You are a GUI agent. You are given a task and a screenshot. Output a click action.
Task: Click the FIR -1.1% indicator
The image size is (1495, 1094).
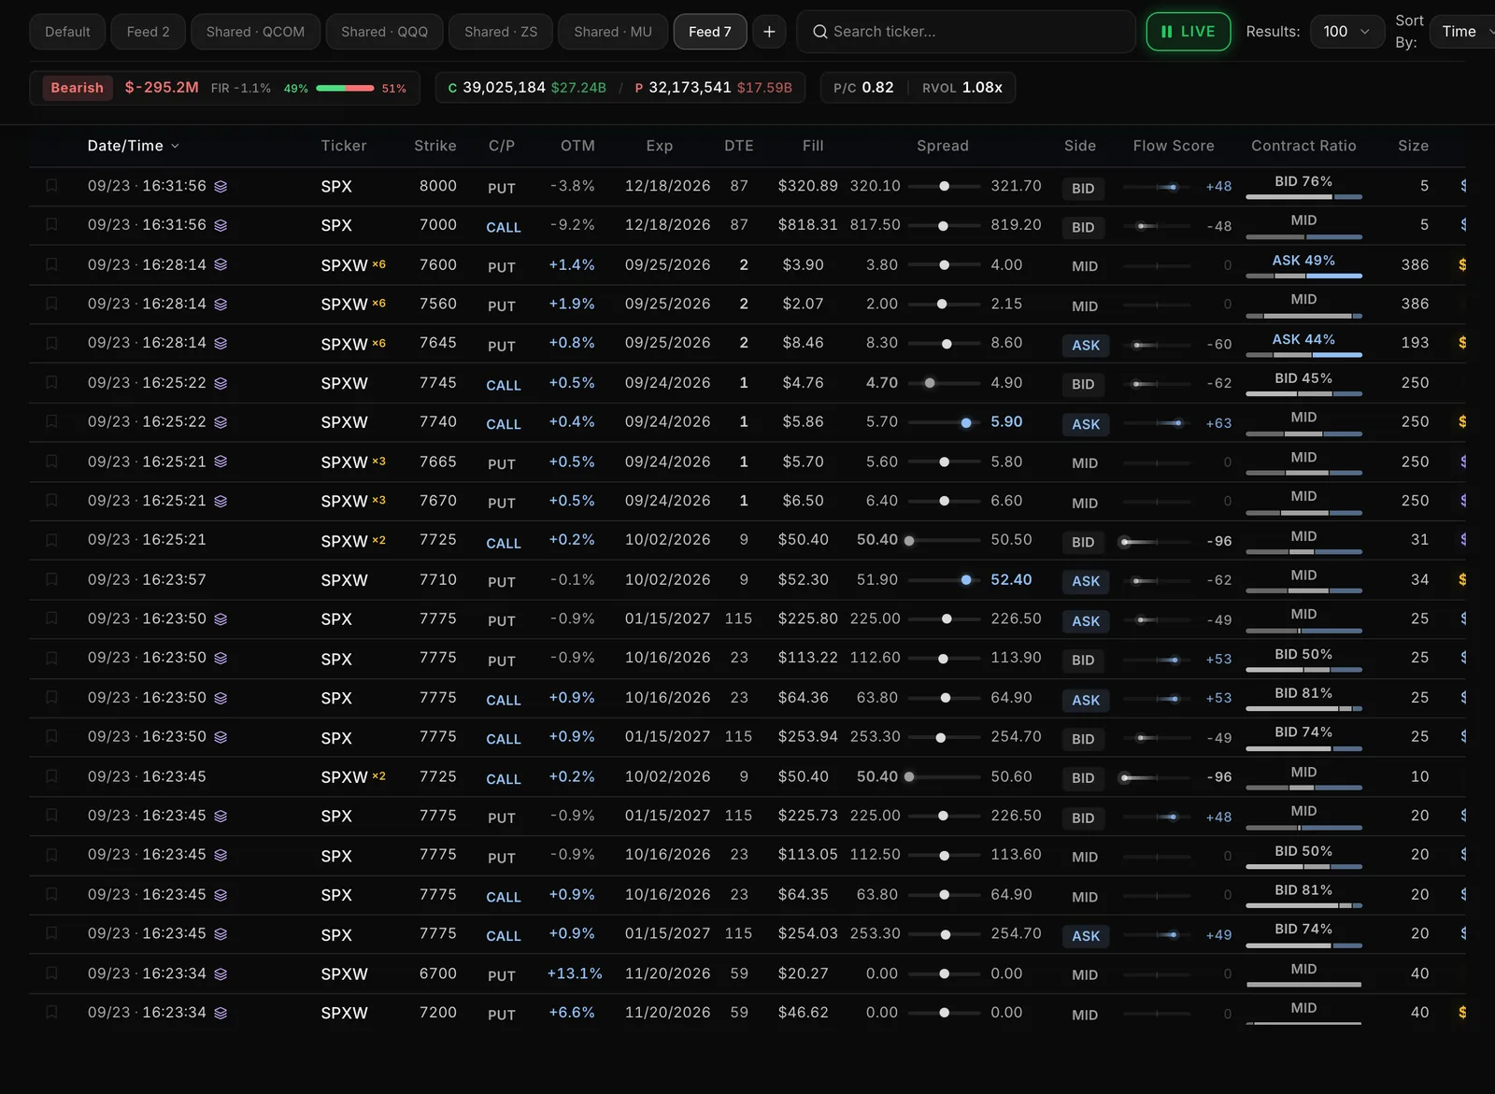[241, 88]
